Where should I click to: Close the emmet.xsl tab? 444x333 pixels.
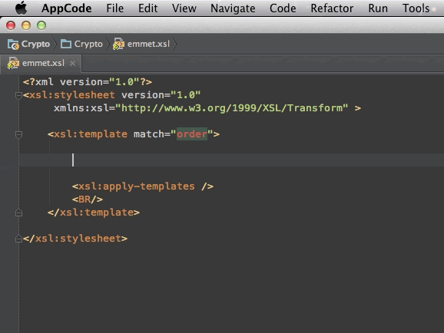point(72,64)
